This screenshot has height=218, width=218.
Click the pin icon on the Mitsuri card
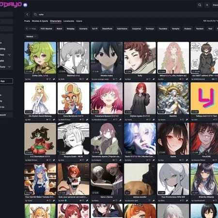(x=187, y=79)
